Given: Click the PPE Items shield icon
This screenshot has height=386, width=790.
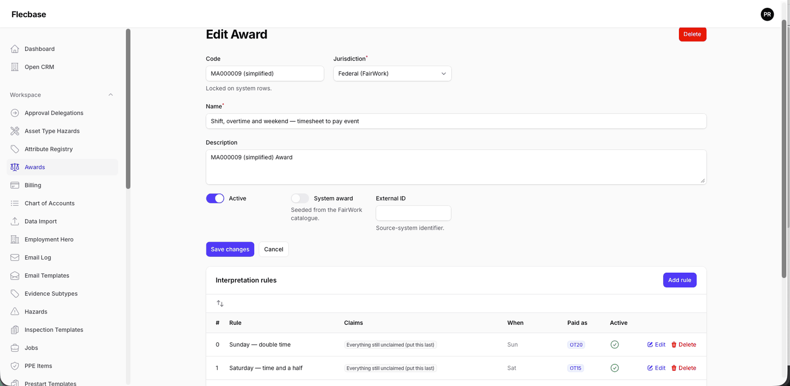Looking at the screenshot, I should [x=15, y=366].
